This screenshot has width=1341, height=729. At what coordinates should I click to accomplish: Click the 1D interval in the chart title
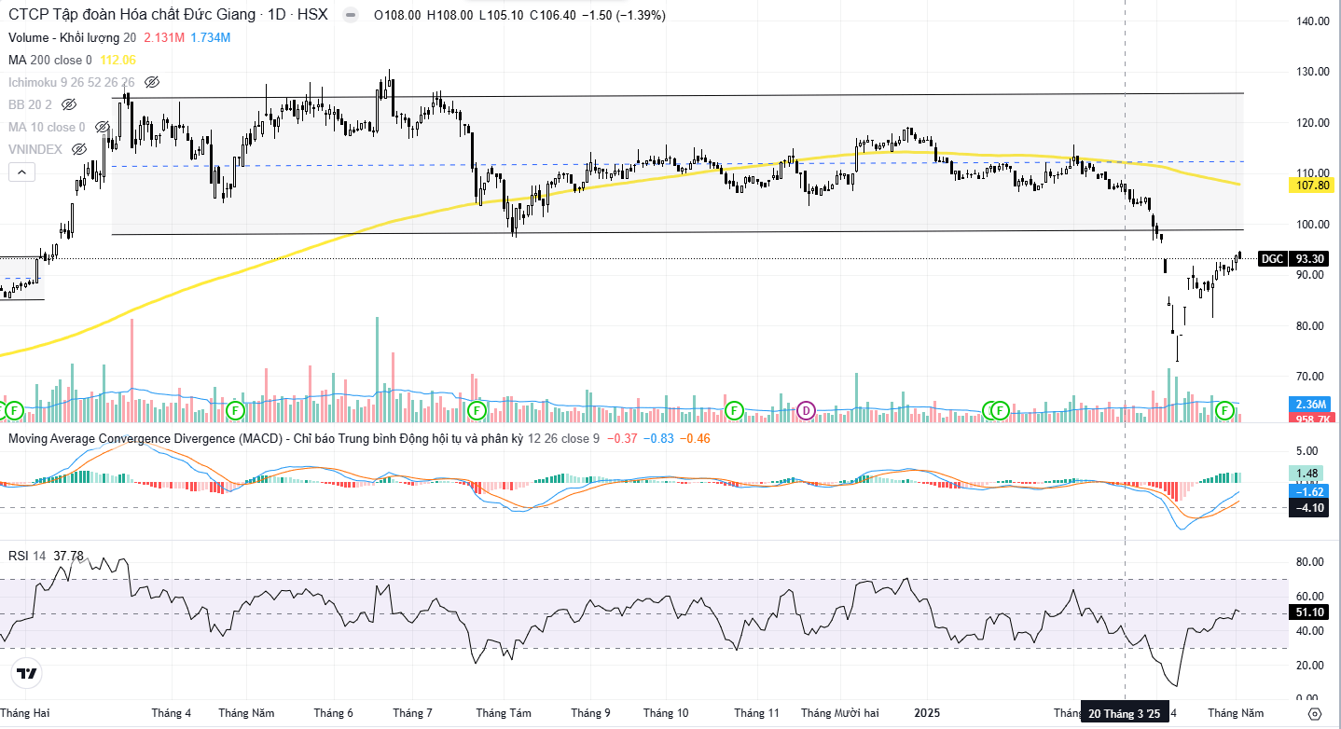coord(276,16)
